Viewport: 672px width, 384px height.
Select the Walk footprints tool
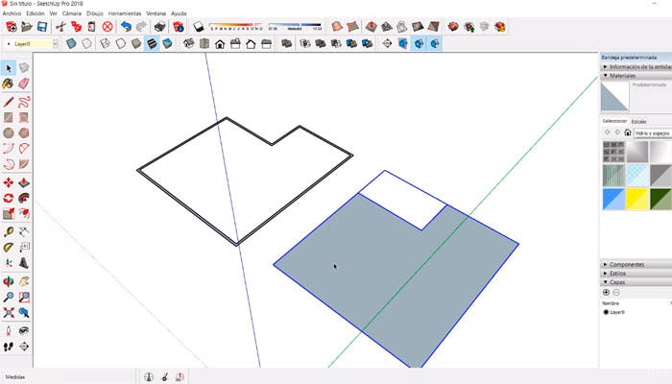[x=8, y=347]
